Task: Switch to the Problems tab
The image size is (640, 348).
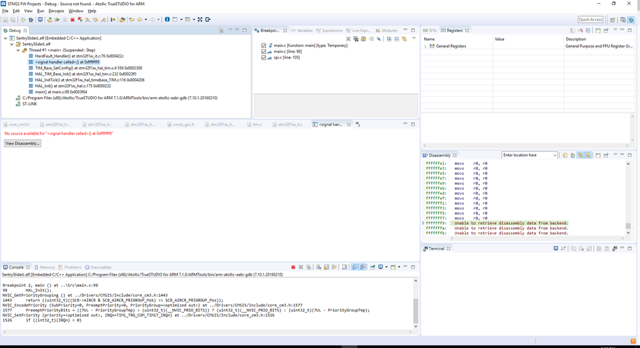Action: 69,267
